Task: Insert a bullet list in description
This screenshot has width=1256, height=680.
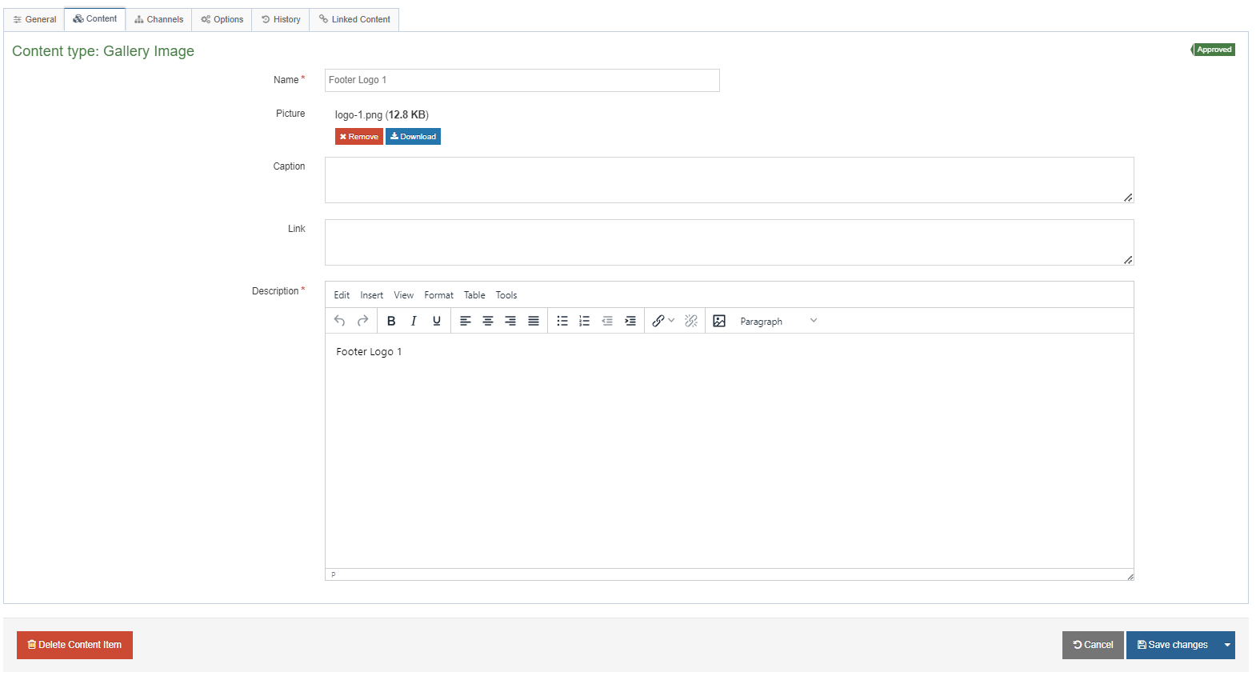Action: (x=562, y=321)
